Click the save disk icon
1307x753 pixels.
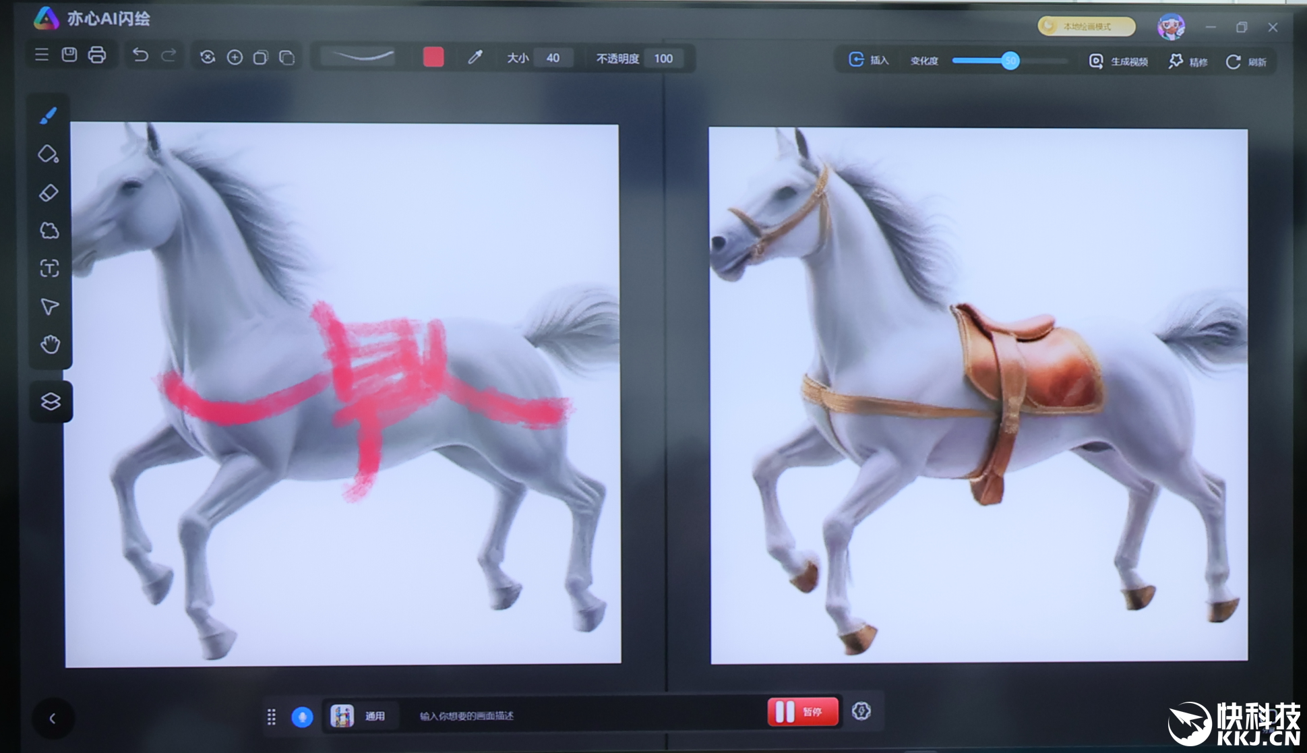click(x=69, y=55)
